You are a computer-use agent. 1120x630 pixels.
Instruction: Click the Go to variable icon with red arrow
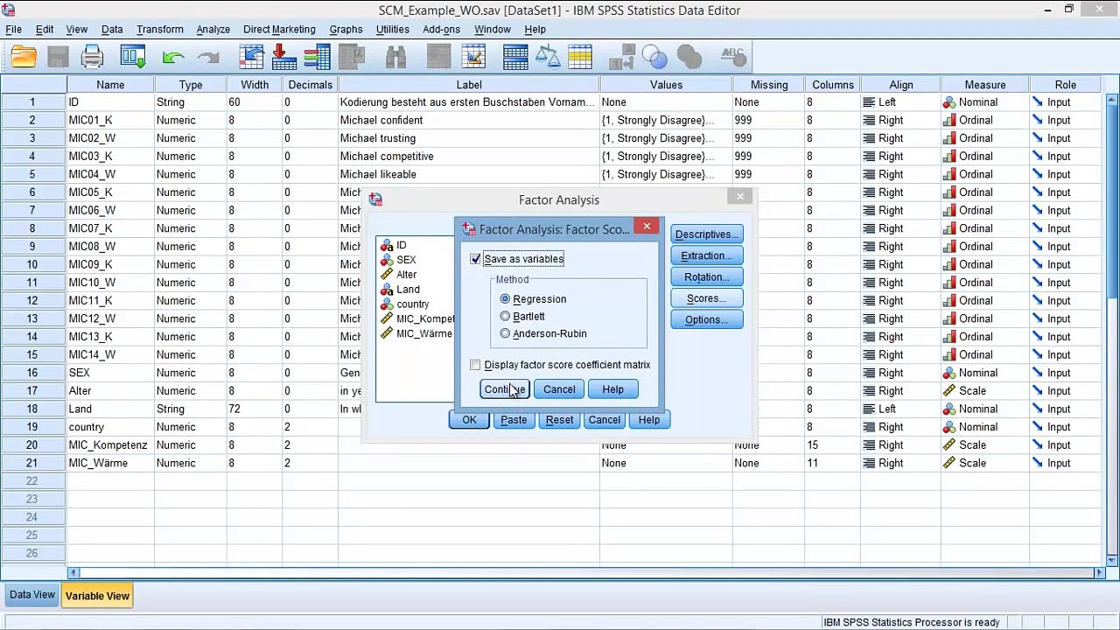coord(284,58)
